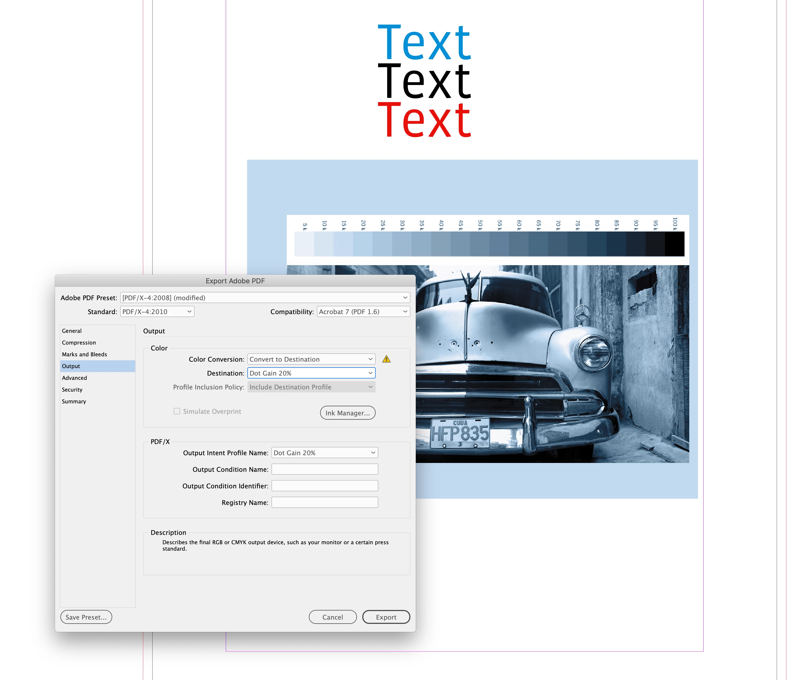Open the Color Conversion dropdown
793x680 pixels.
[311, 359]
